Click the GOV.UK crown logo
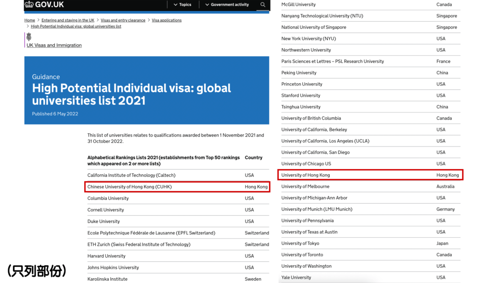This screenshot has width=493, height=283. tap(29, 5)
